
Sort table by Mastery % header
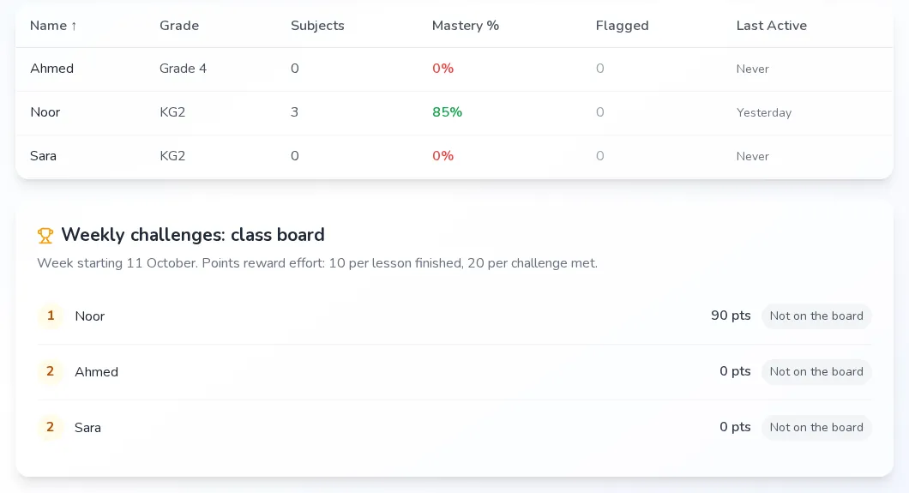(x=466, y=26)
